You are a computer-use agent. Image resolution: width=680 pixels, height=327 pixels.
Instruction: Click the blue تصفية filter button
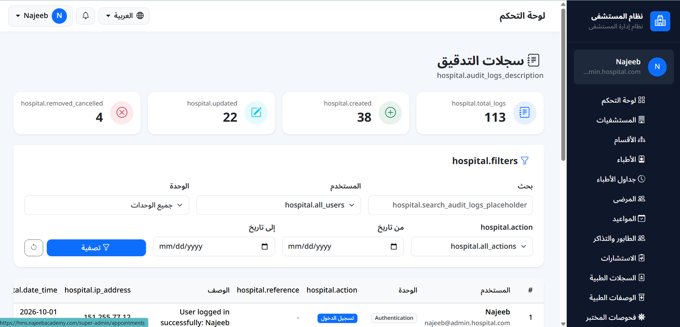(96, 248)
